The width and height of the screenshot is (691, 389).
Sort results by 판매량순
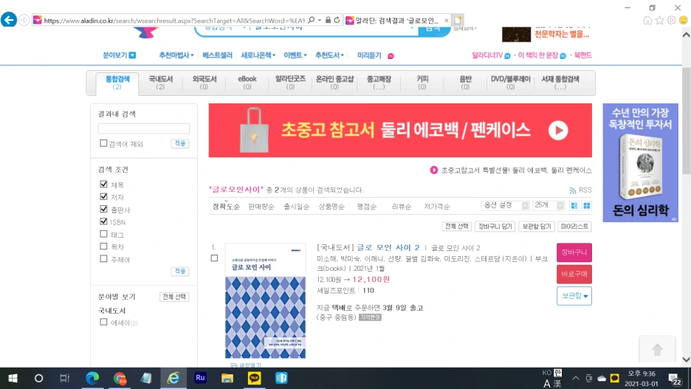[x=261, y=206]
